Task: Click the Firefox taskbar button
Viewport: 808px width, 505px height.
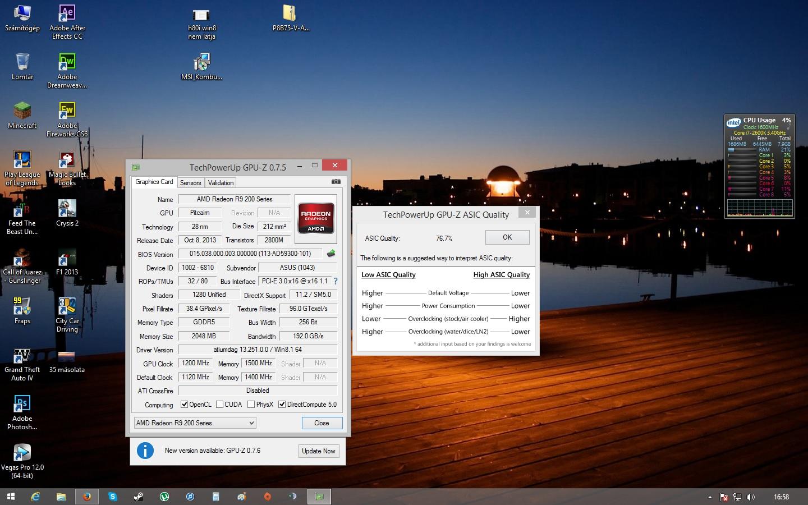Action: point(86,497)
